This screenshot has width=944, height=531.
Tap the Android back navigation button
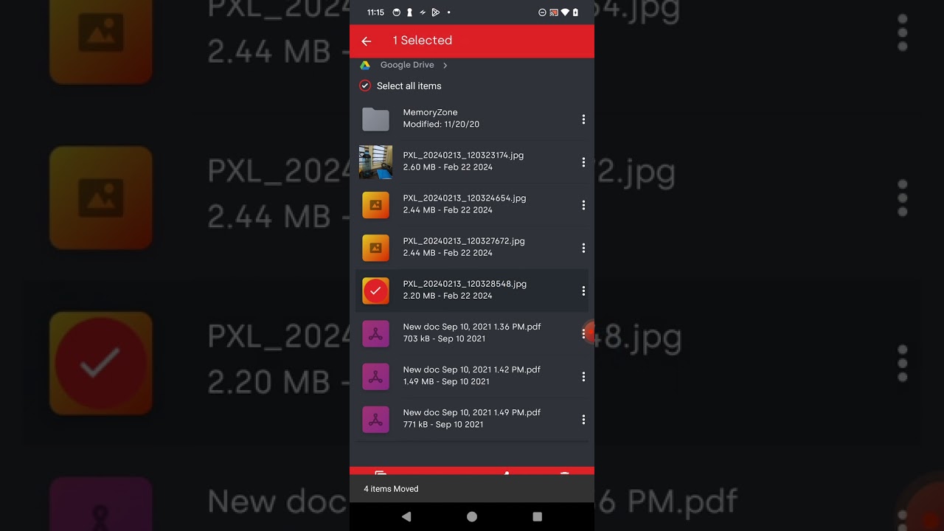click(406, 517)
